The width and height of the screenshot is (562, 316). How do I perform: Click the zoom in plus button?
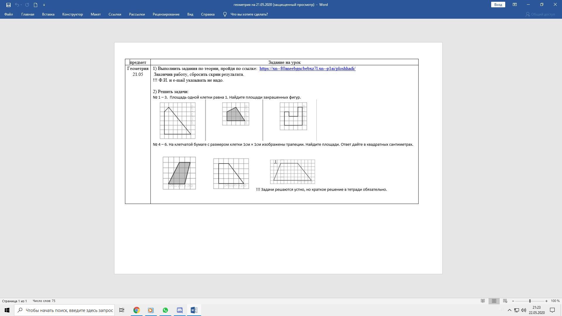pos(546,301)
